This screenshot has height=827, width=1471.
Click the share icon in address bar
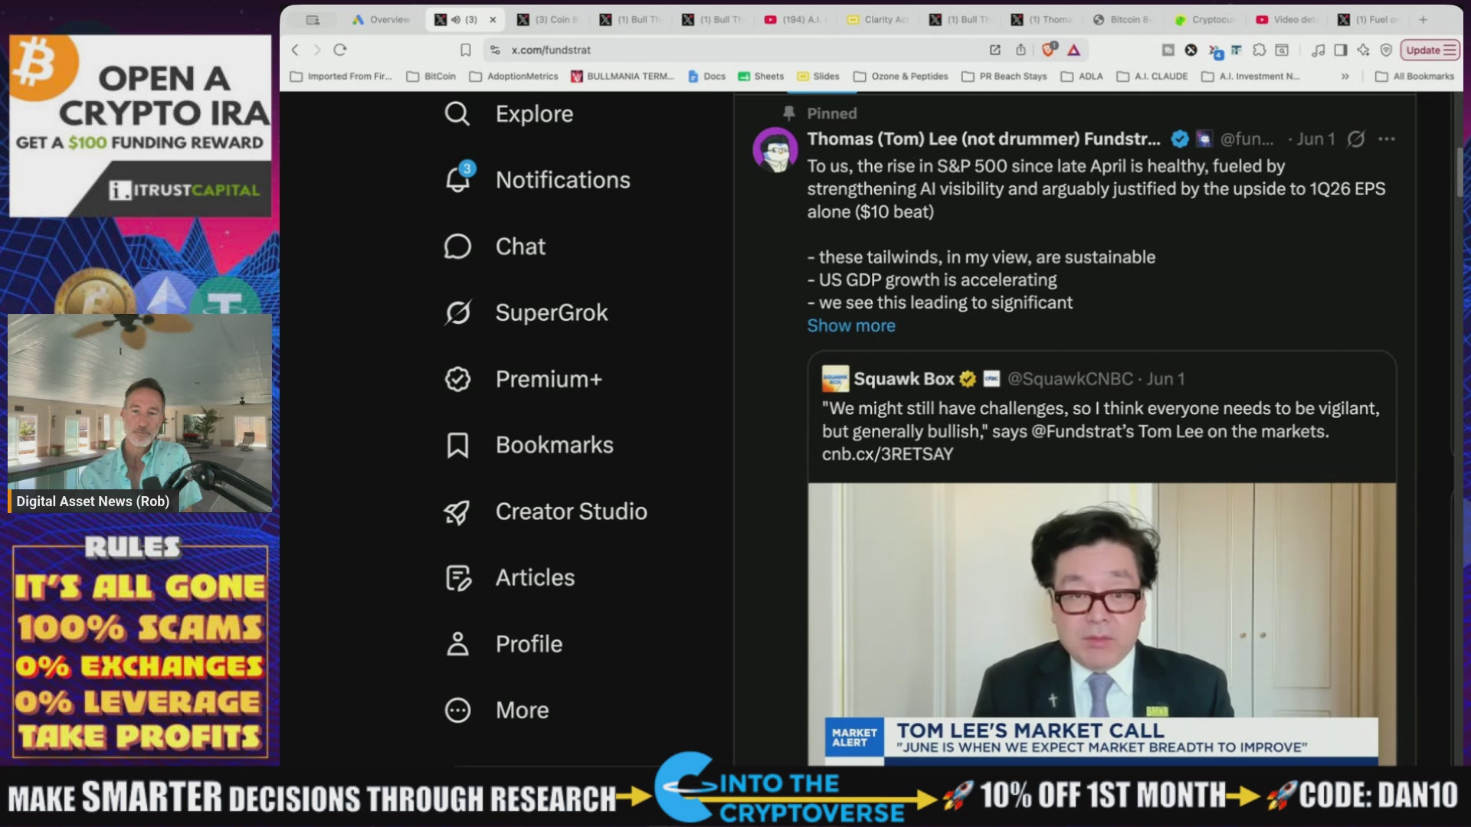(x=1021, y=50)
